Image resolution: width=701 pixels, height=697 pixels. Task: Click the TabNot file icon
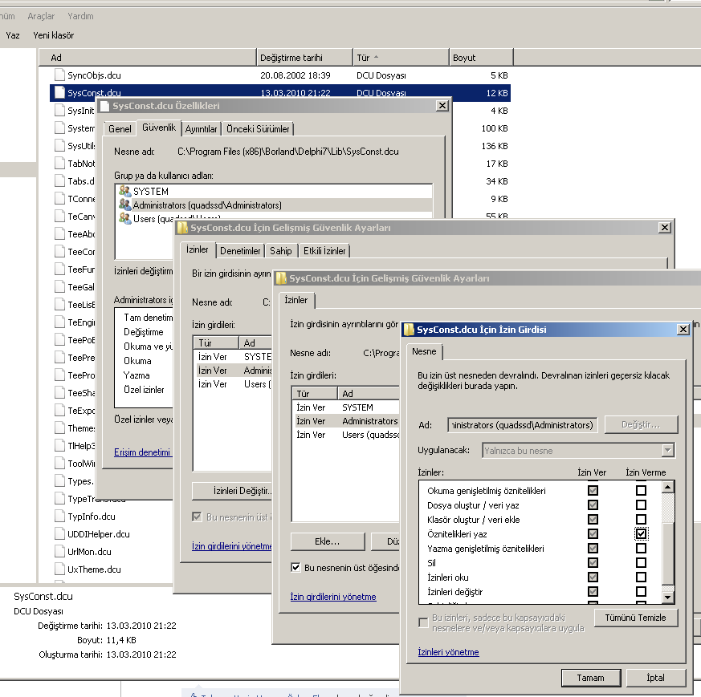point(59,164)
